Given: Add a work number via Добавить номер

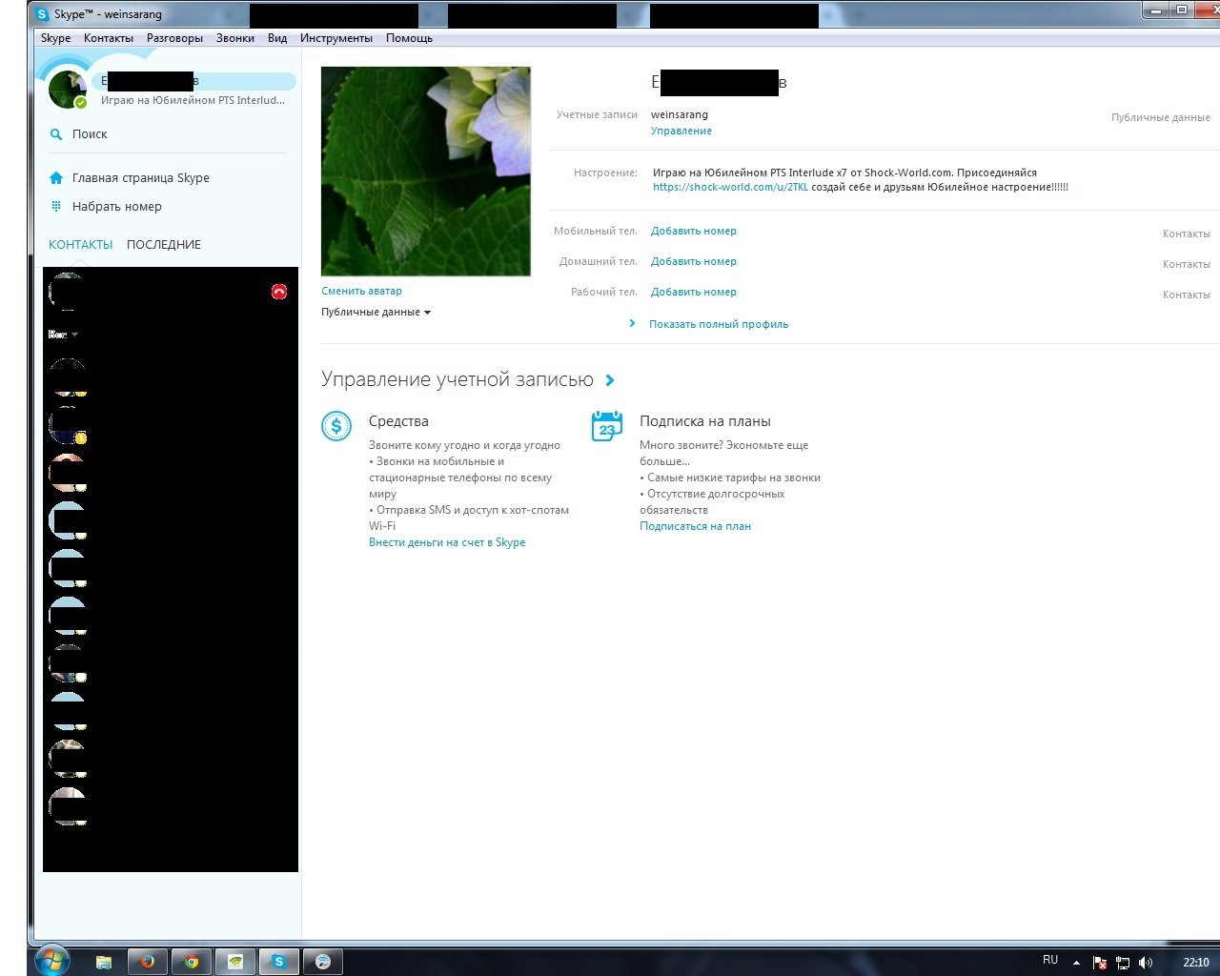Looking at the screenshot, I should [x=694, y=292].
